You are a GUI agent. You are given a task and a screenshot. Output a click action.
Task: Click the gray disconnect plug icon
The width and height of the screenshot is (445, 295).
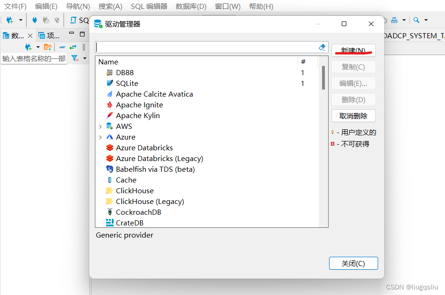point(57,20)
